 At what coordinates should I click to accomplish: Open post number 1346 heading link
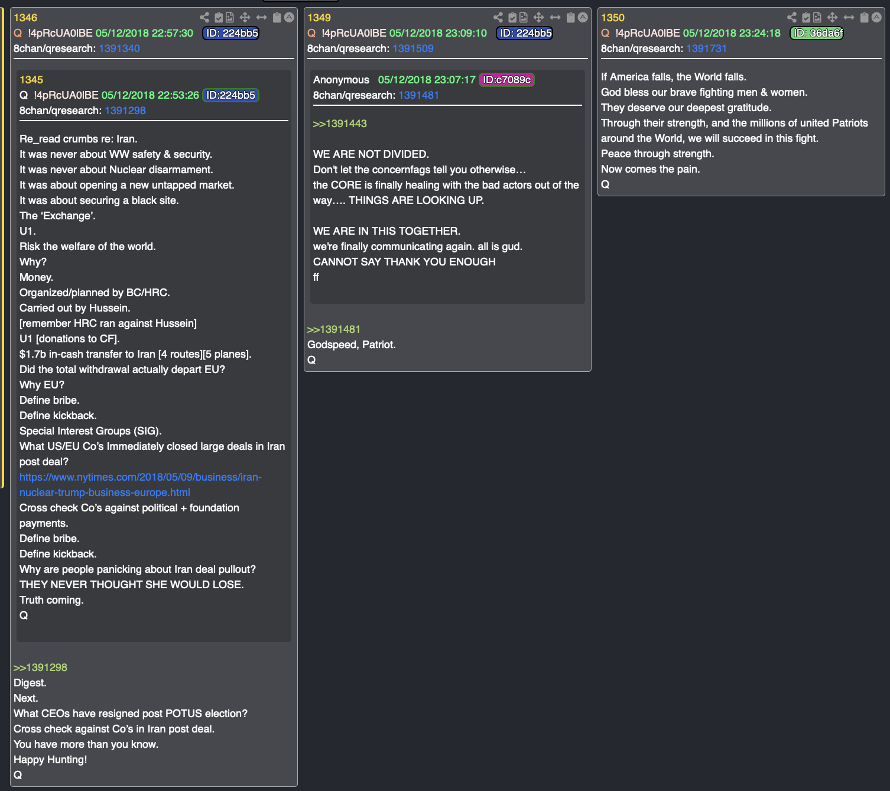tap(25, 18)
